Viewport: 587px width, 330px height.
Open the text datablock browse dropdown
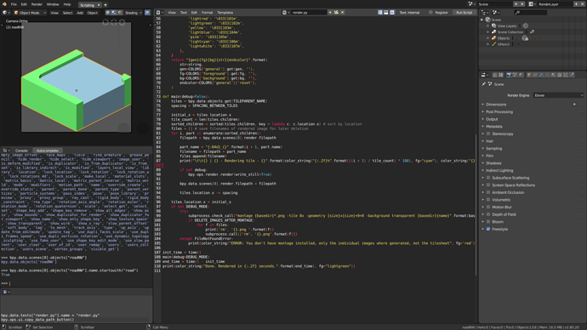click(286, 13)
